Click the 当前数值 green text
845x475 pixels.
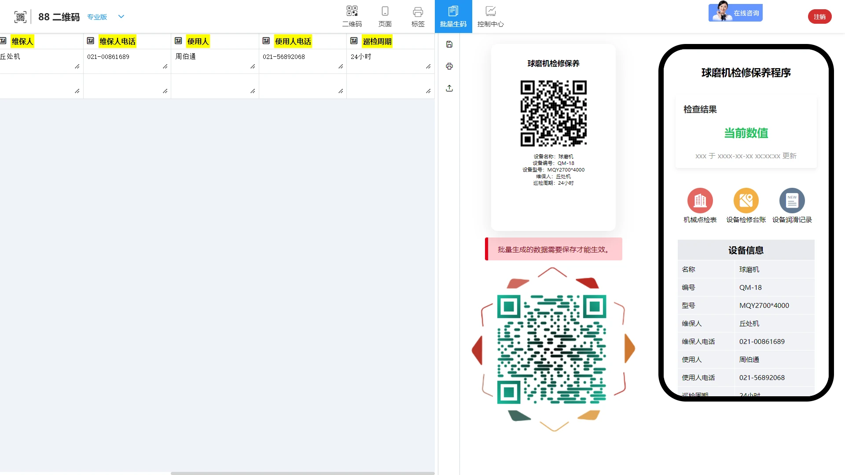(746, 133)
